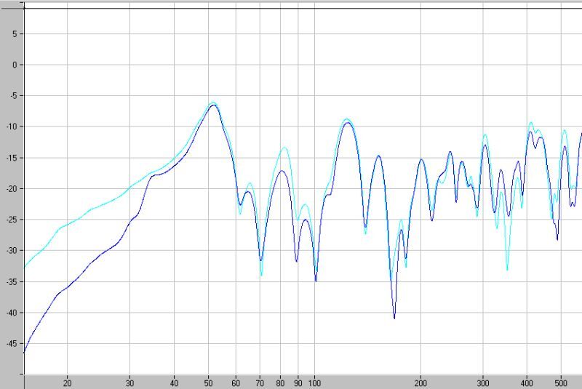Viewport: 582px width, 389px height.
Task: Click the frequency axis label "30"
Action: (x=130, y=383)
